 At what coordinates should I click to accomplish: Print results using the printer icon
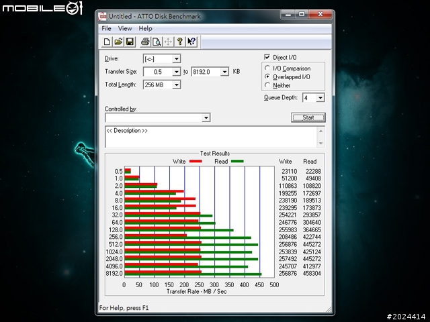(145, 42)
